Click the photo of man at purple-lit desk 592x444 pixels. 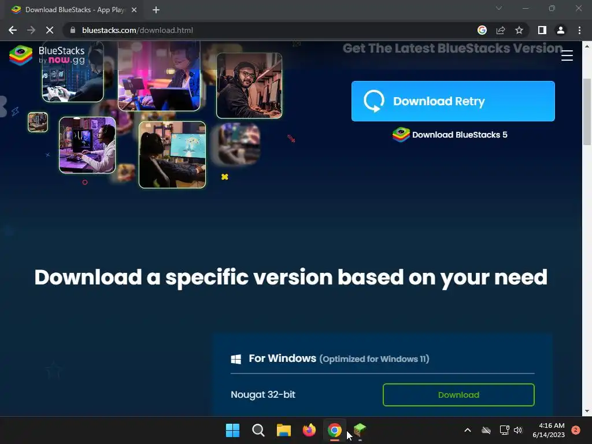[87, 145]
